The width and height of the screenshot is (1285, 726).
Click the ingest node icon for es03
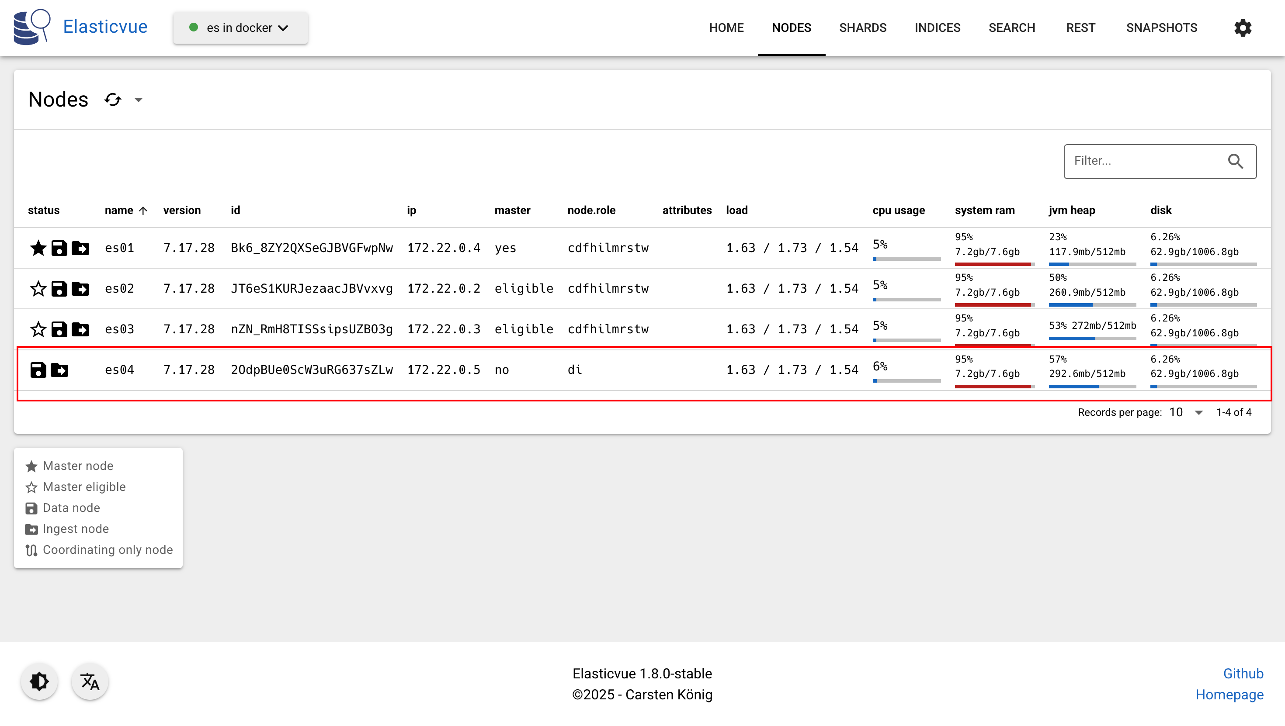click(x=80, y=329)
